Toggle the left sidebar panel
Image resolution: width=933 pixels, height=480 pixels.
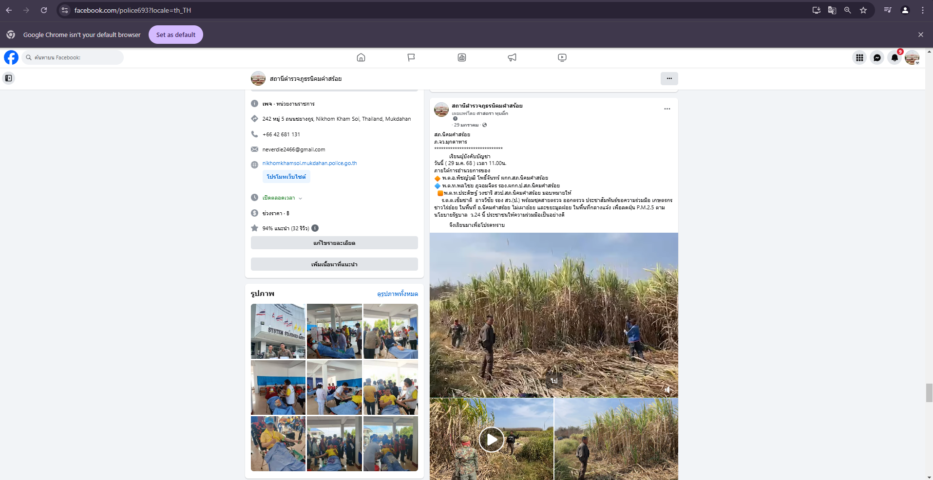coord(8,78)
